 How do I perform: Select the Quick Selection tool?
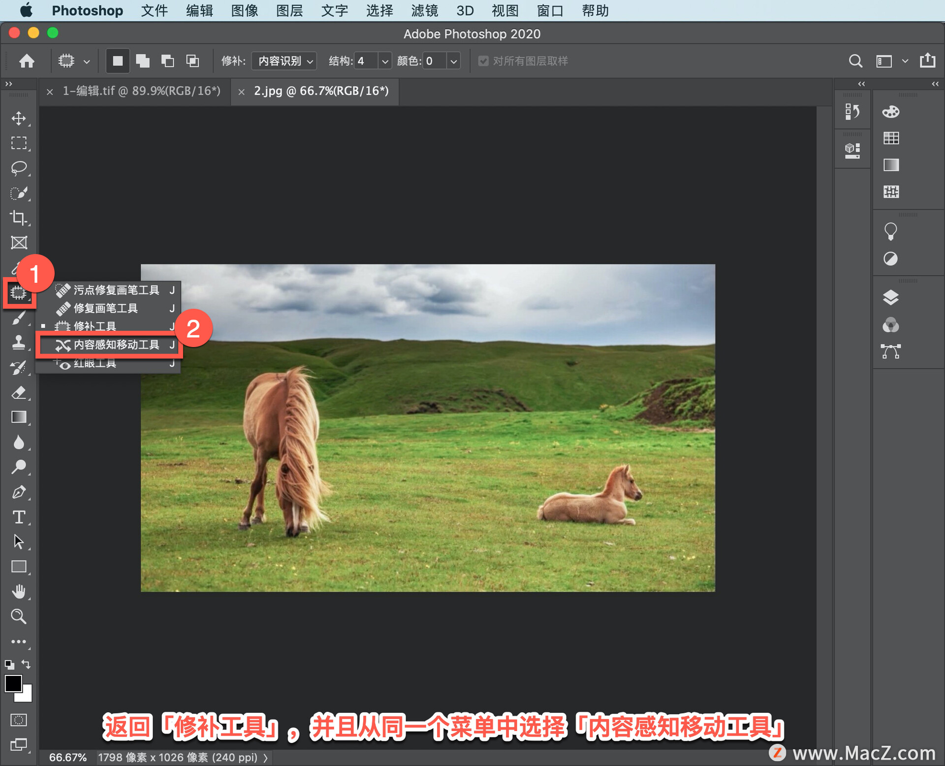19,193
